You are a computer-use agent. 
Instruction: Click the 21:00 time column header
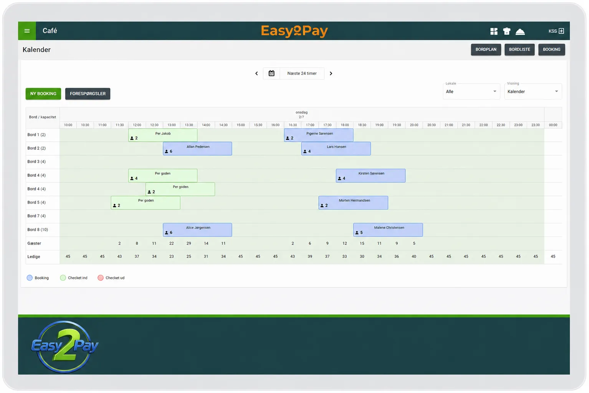(449, 125)
